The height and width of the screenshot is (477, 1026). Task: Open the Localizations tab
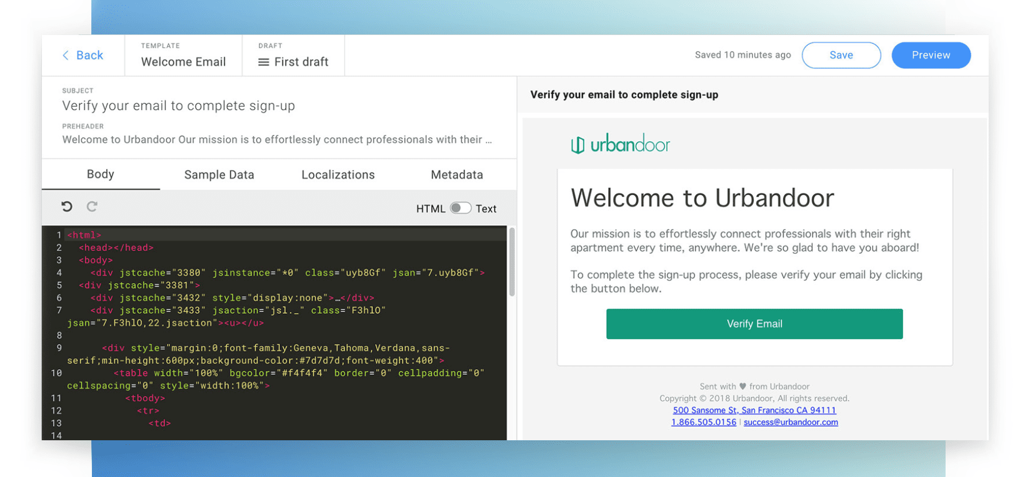[x=338, y=174]
